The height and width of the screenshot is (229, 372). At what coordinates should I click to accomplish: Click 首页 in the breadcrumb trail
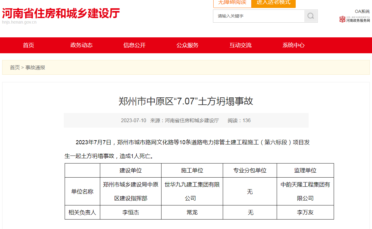click(15, 67)
